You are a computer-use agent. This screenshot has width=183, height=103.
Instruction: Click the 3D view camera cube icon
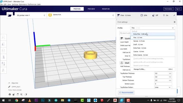tap(10, 94)
